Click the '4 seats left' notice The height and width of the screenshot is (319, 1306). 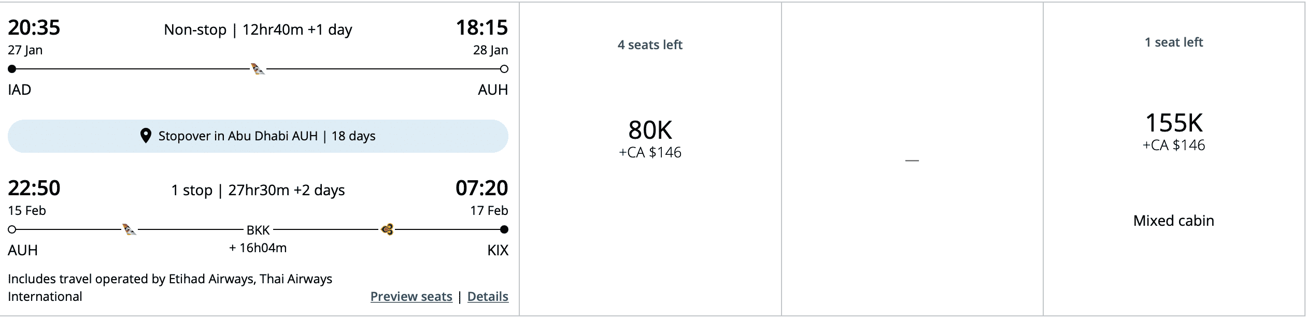[x=650, y=45]
